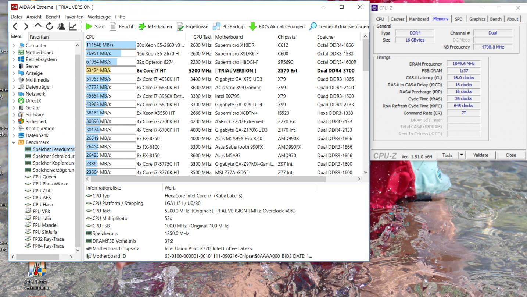Expand the Motherboard tree node
The image size is (527, 297).
(x=14, y=53)
